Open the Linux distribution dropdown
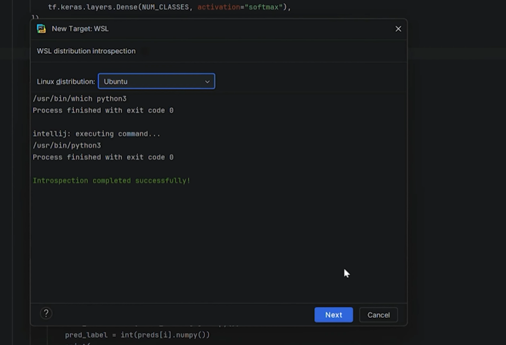This screenshot has height=345, width=506. coord(156,81)
